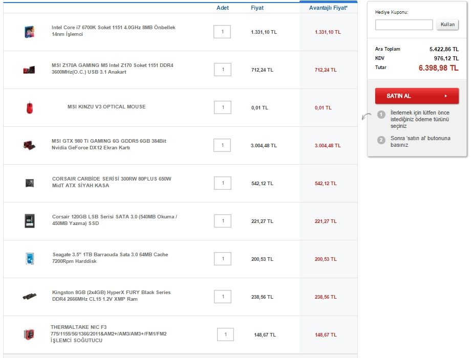This screenshot has height=358, width=474.
Task: Focus the Hediye Kuponu input field
Action: 404,25
